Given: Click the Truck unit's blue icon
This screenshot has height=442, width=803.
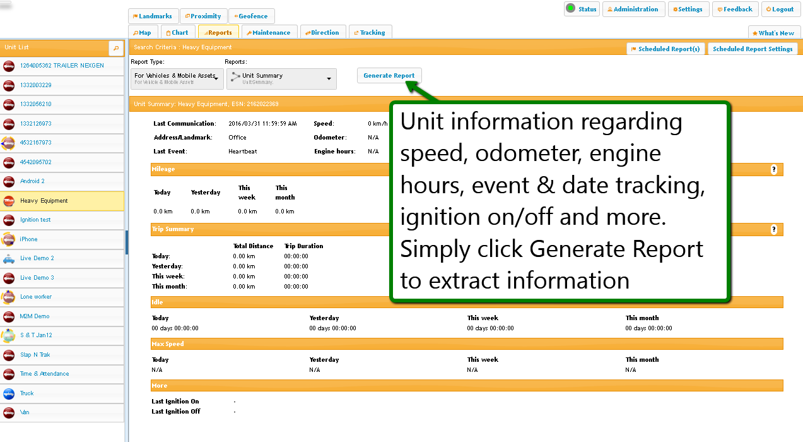Looking at the screenshot, I should (9, 393).
